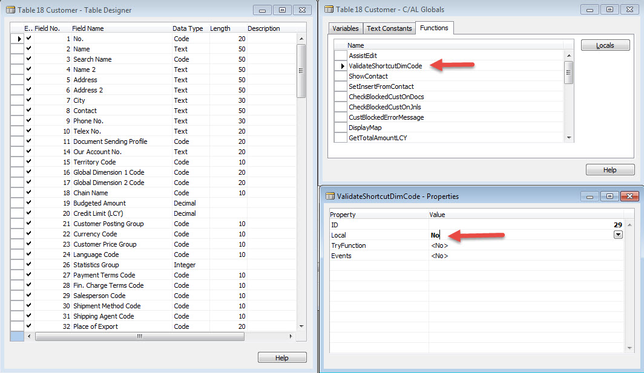The width and height of the screenshot is (644, 373).
Task: Click the Properties window title bar table icon
Action: [332, 195]
